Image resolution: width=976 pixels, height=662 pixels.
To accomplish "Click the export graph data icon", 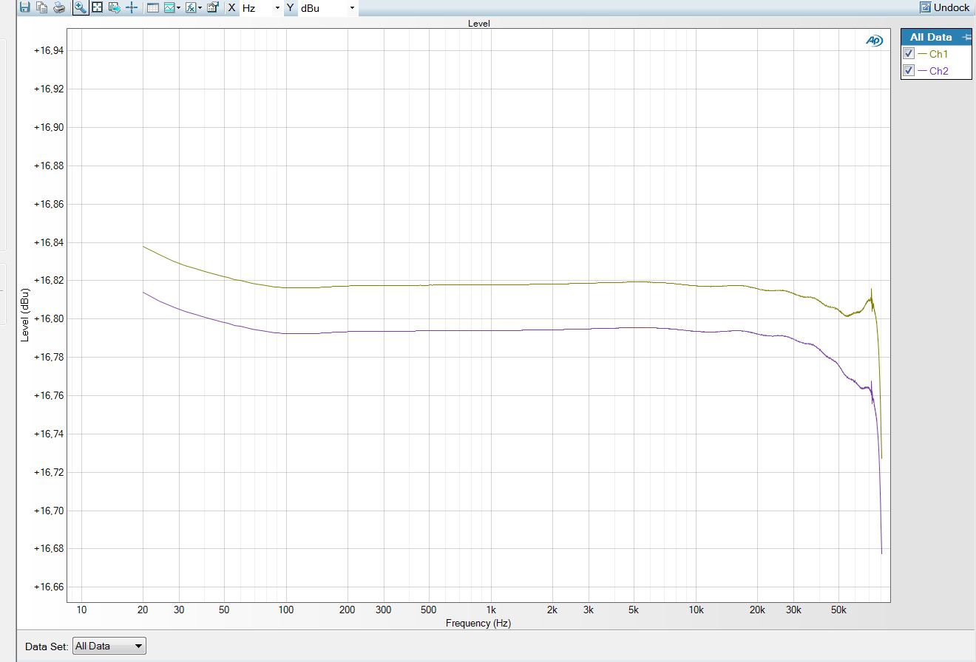I will [115, 7].
